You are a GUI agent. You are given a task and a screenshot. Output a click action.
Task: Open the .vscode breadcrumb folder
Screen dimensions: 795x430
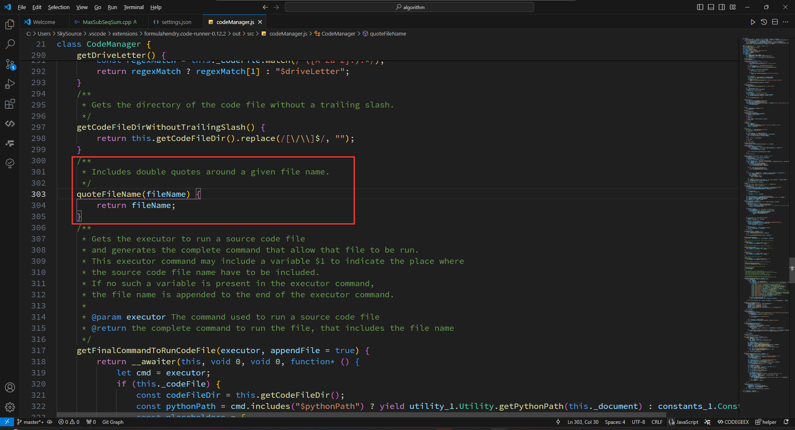click(97, 33)
